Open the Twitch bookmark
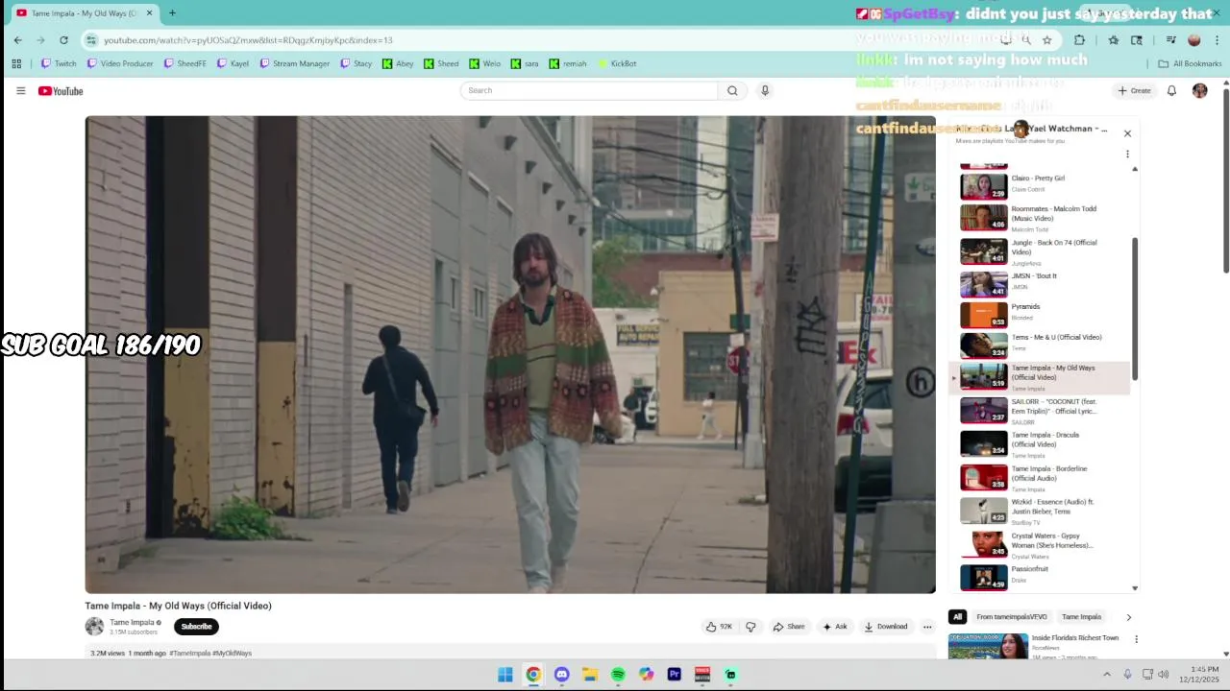 [x=59, y=63]
